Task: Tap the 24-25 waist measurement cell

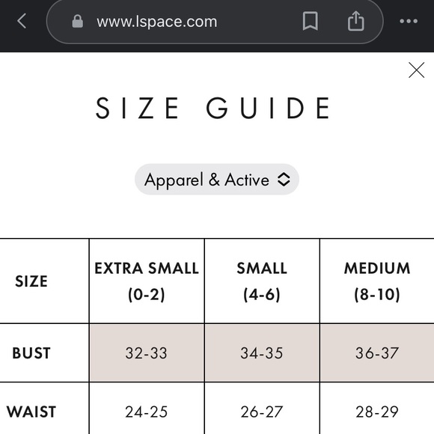Action: 147,409
